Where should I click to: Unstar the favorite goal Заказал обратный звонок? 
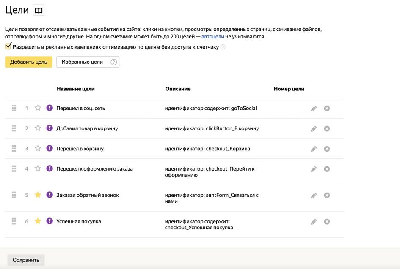point(38,195)
